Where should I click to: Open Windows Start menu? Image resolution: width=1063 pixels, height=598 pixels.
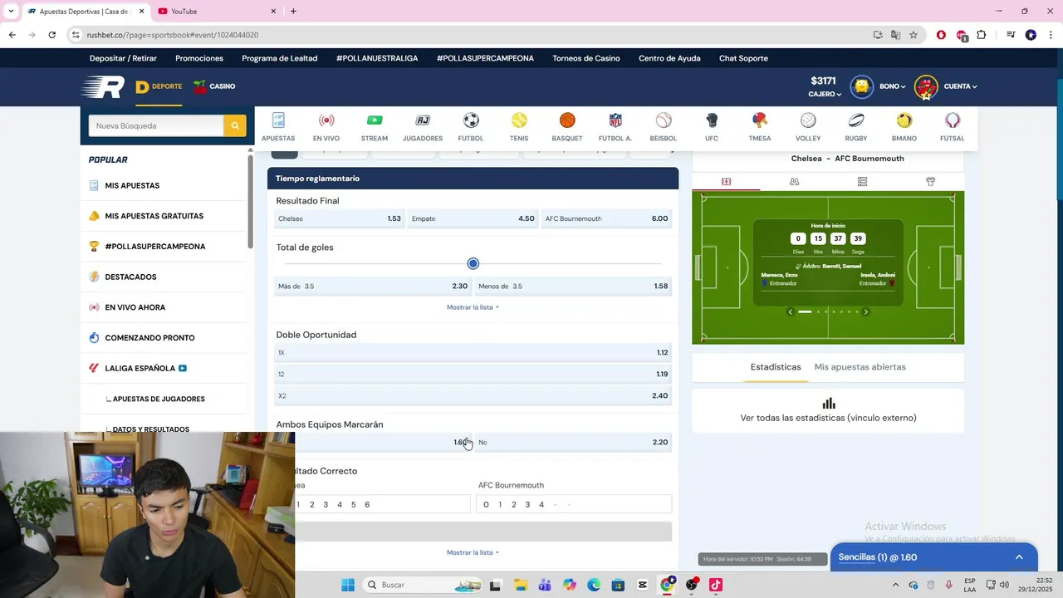pyautogui.click(x=348, y=585)
